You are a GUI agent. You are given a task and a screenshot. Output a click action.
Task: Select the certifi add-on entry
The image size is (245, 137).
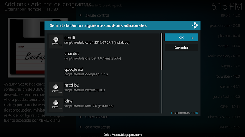click(104, 41)
